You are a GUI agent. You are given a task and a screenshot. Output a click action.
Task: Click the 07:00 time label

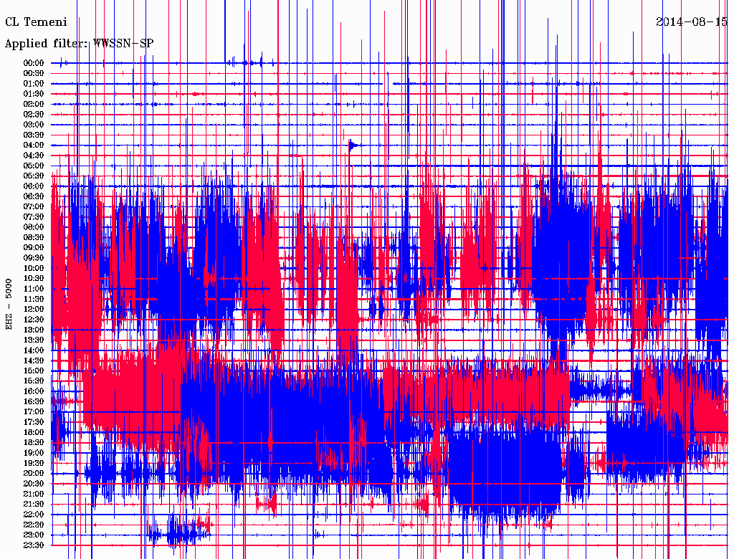click(x=34, y=206)
